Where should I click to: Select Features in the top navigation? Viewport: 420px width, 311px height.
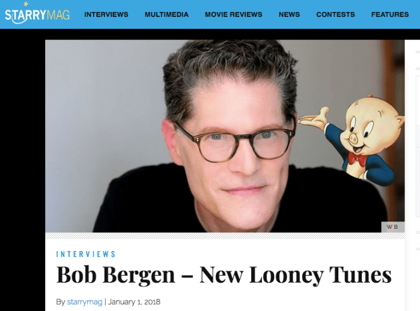point(390,14)
